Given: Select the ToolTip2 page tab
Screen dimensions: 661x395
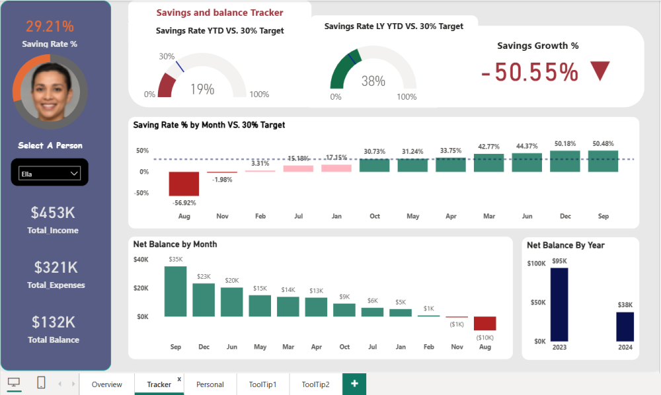Looking at the screenshot, I should tap(315, 384).
